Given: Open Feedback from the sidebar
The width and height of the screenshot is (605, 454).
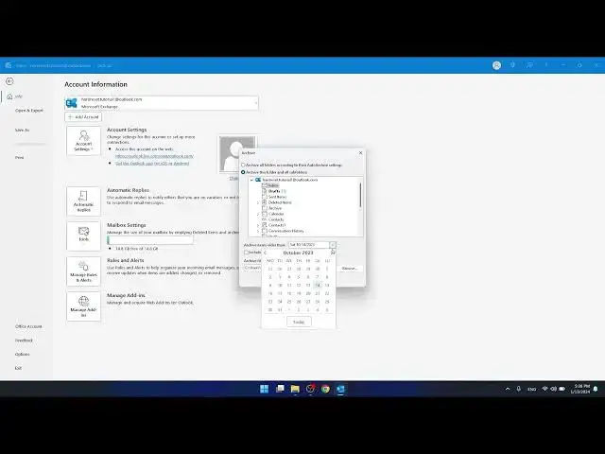Looking at the screenshot, I should pos(24,340).
